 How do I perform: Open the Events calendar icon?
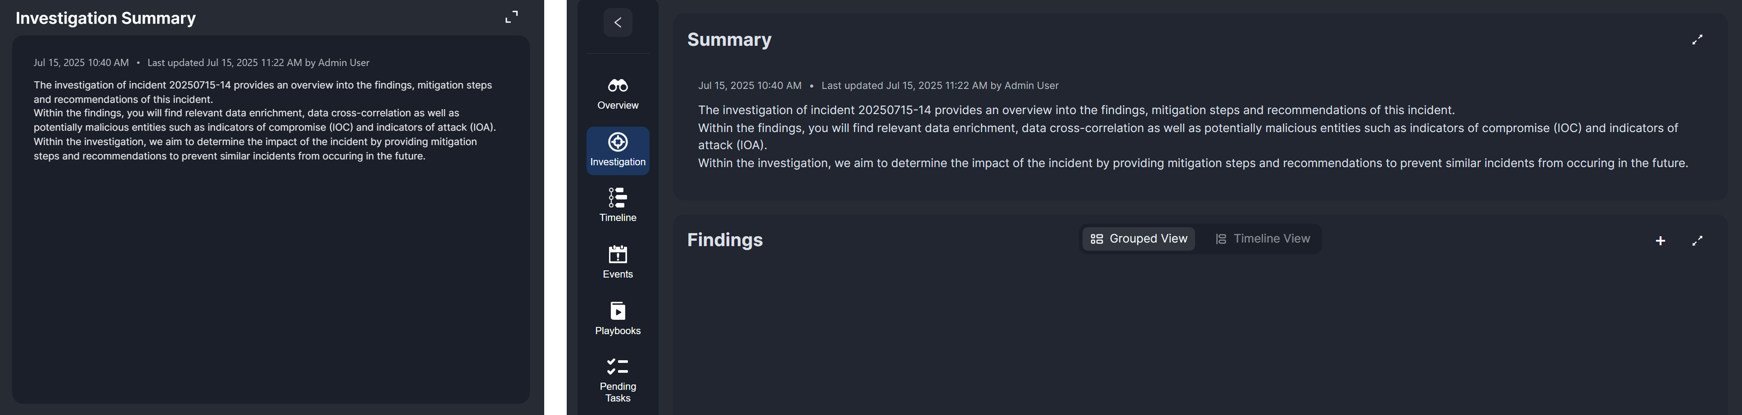pyautogui.click(x=618, y=254)
